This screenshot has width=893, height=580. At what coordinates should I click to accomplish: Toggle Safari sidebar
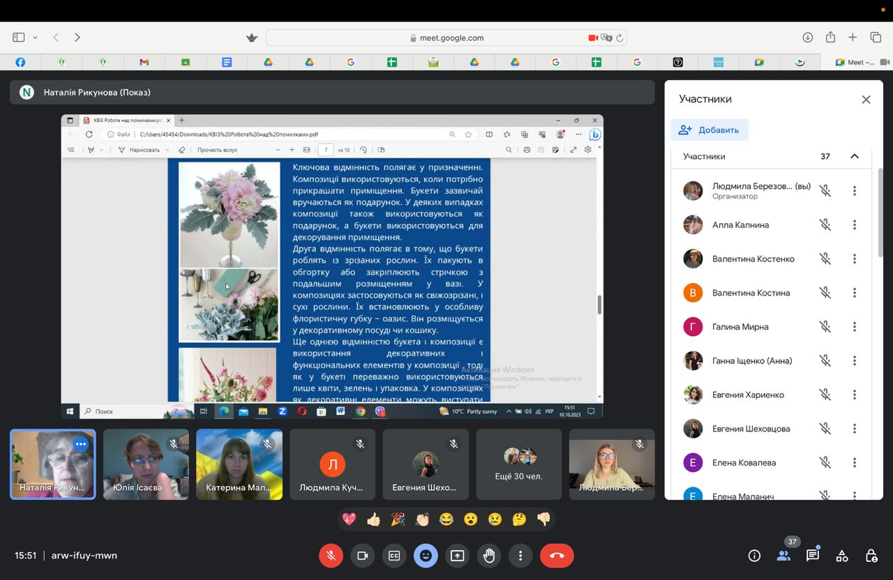19,38
